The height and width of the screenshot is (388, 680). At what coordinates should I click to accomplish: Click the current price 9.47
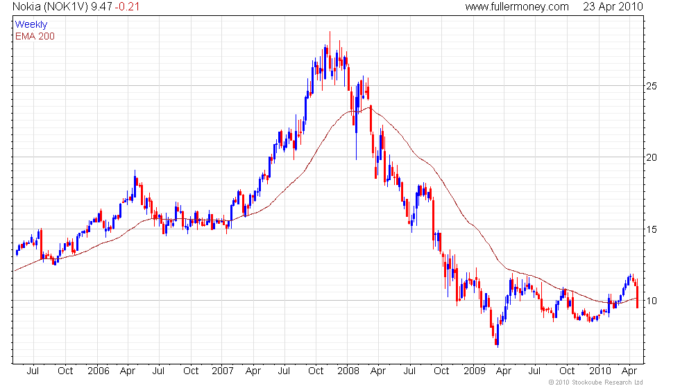[102, 6]
